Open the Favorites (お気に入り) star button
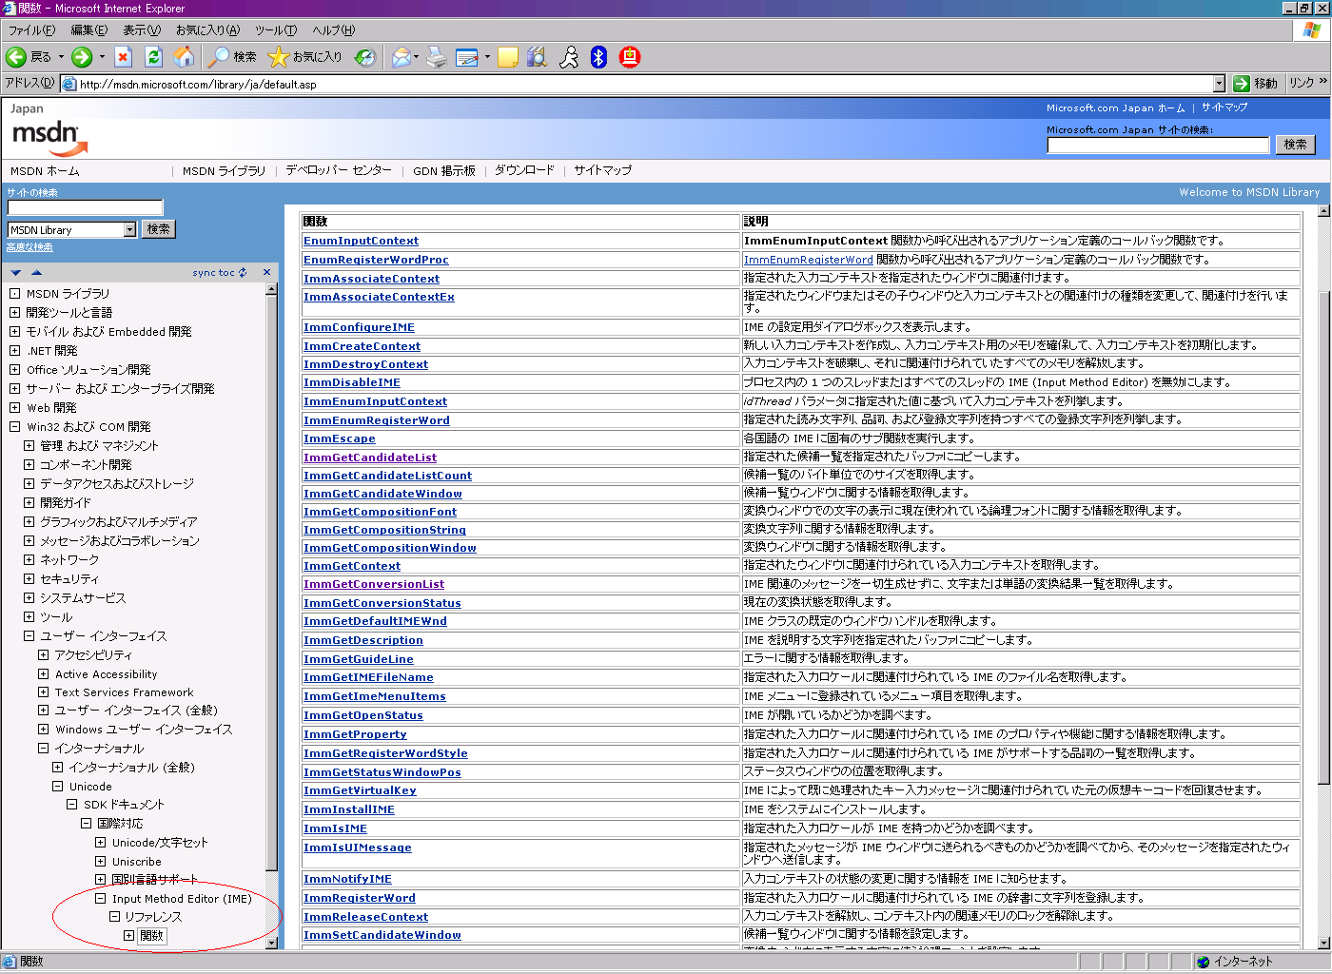 (305, 57)
